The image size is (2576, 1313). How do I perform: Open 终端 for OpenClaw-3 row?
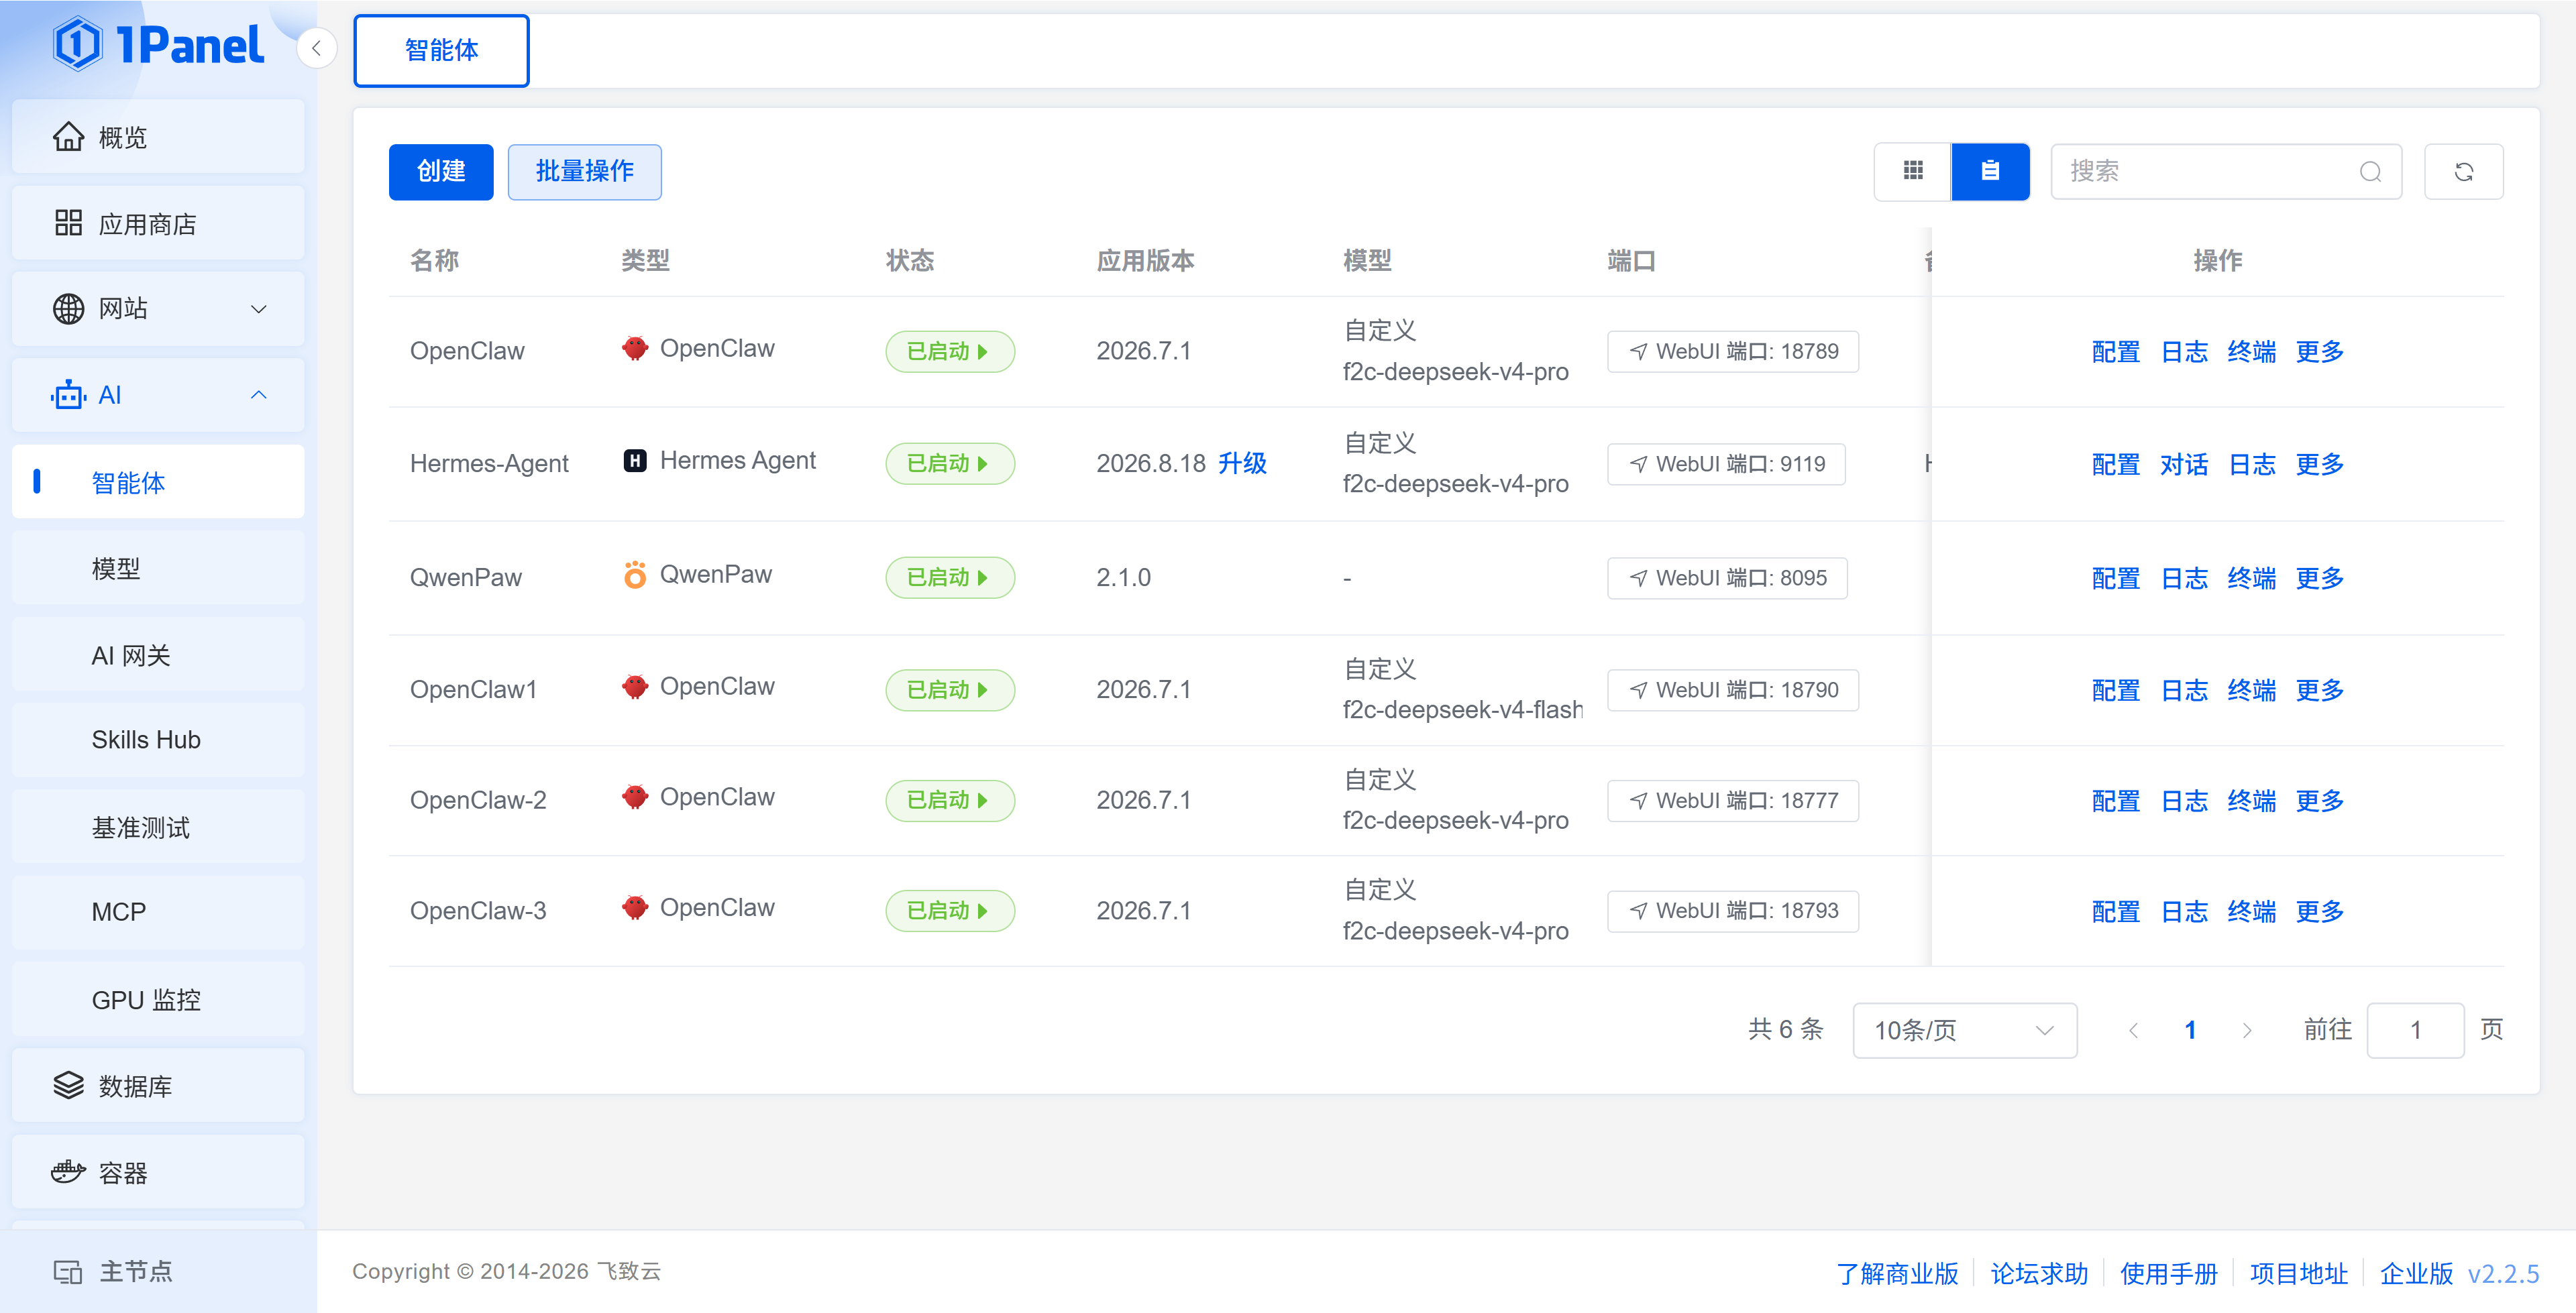[2252, 912]
